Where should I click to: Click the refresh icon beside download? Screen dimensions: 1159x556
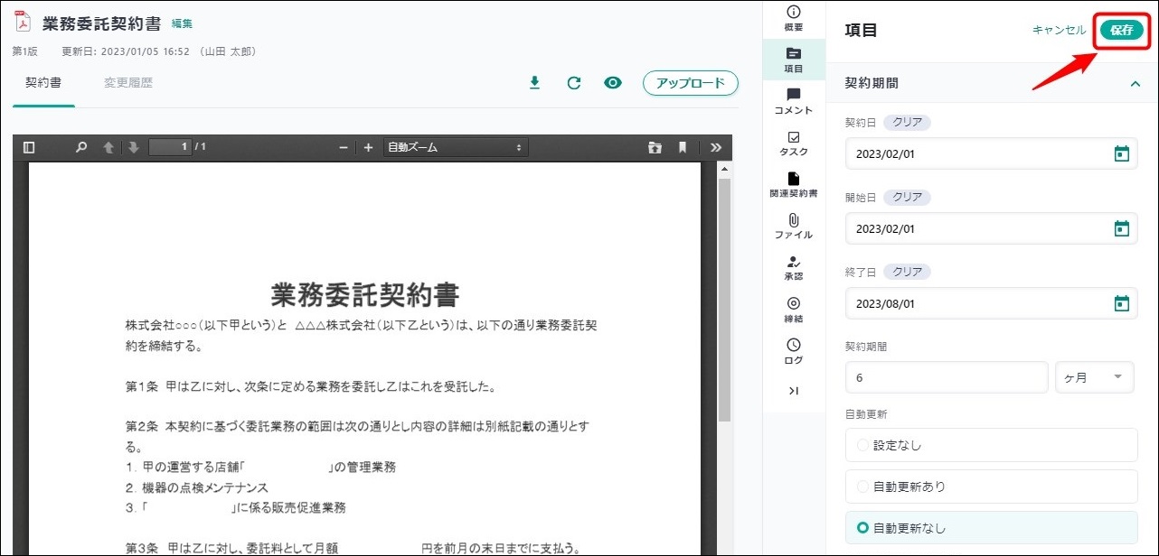[x=573, y=83]
